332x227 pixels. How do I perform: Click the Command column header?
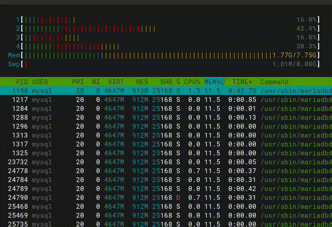click(x=274, y=82)
